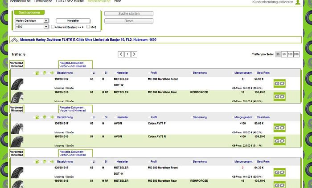This screenshot has height=188, width=312.
Task: Open Freigabe-Dokument tab of first Metzeler set
Action: (x=75, y=64)
